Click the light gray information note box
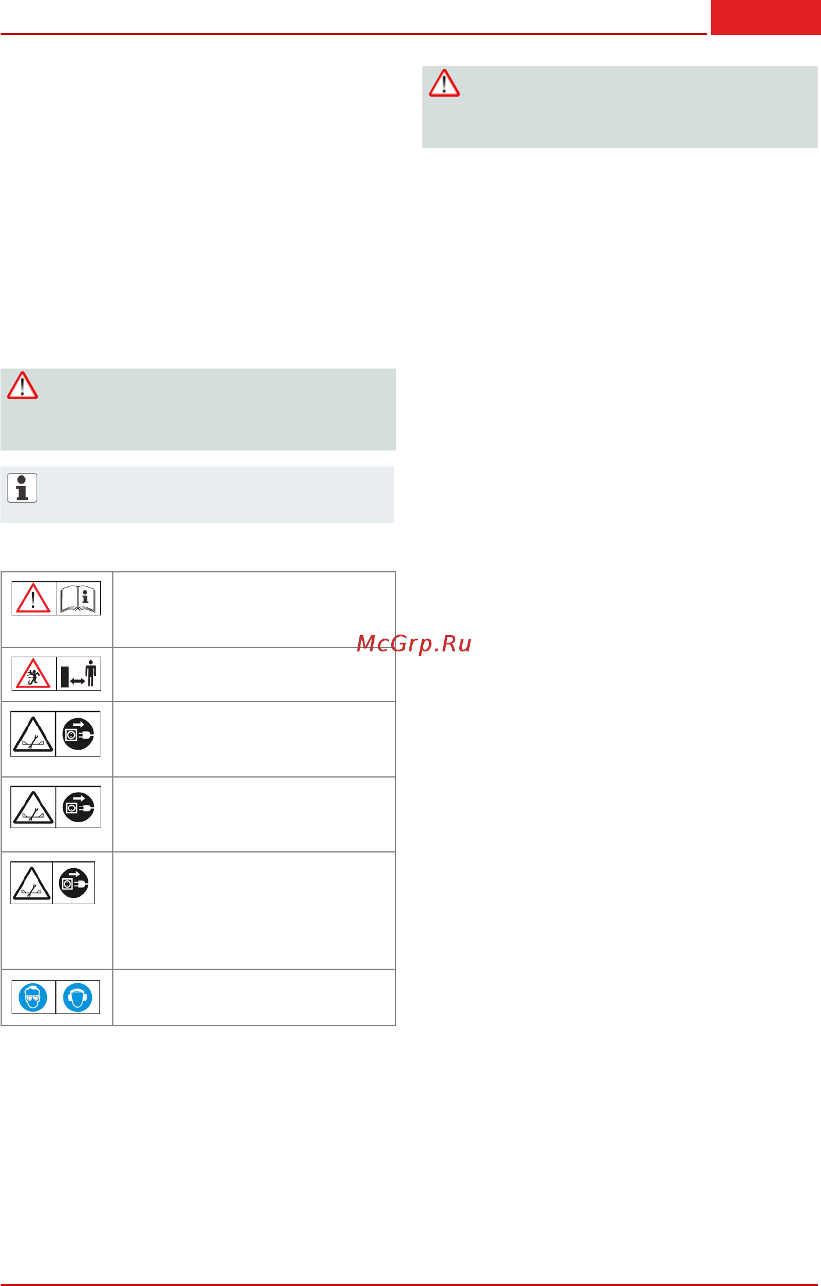Screen dimensions: 821x1286 [197, 495]
